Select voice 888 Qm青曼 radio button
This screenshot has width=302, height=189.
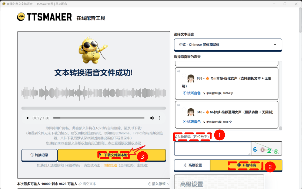point(184,76)
